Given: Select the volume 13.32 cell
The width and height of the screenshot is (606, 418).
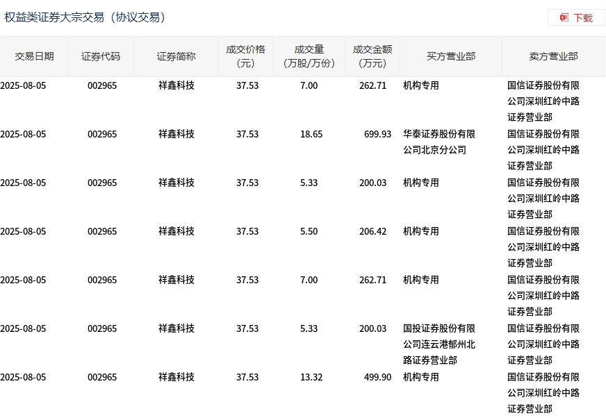Looking at the screenshot, I should [x=311, y=377].
